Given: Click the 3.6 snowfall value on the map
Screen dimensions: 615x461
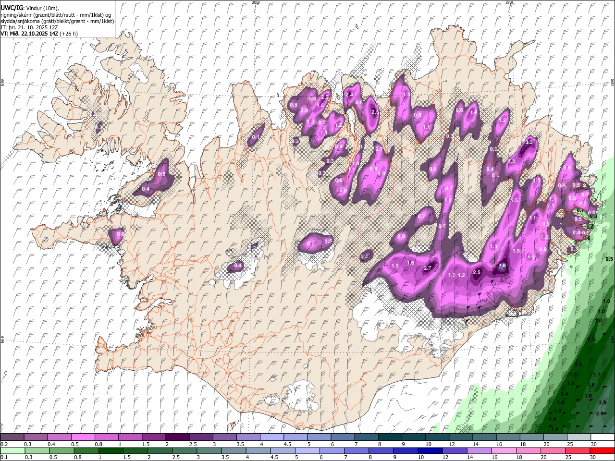Looking at the screenshot, I should pos(502,266).
